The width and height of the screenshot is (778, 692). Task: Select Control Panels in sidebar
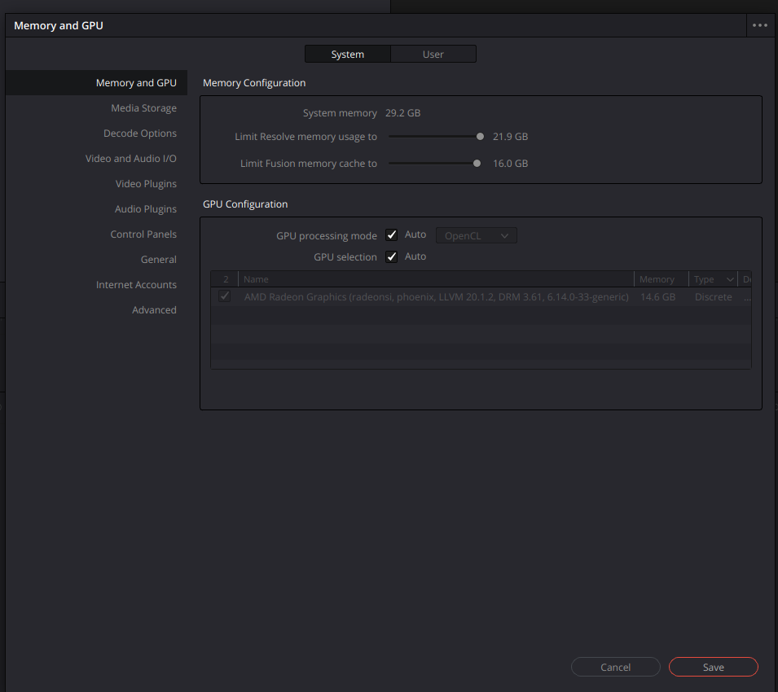(x=143, y=234)
